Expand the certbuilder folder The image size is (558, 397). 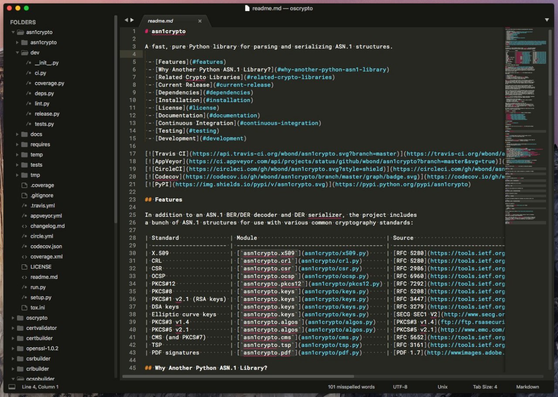tap(14, 338)
